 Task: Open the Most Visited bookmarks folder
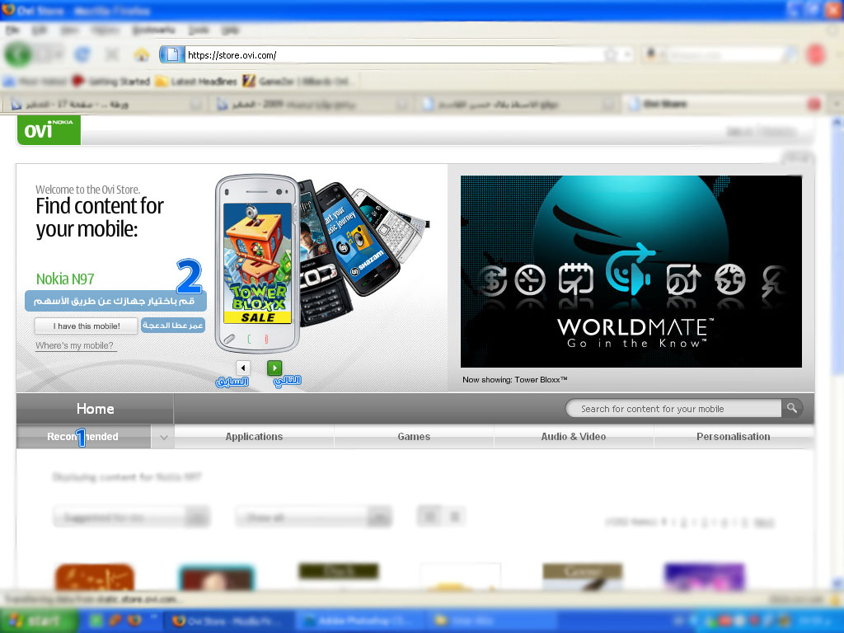[x=35, y=82]
